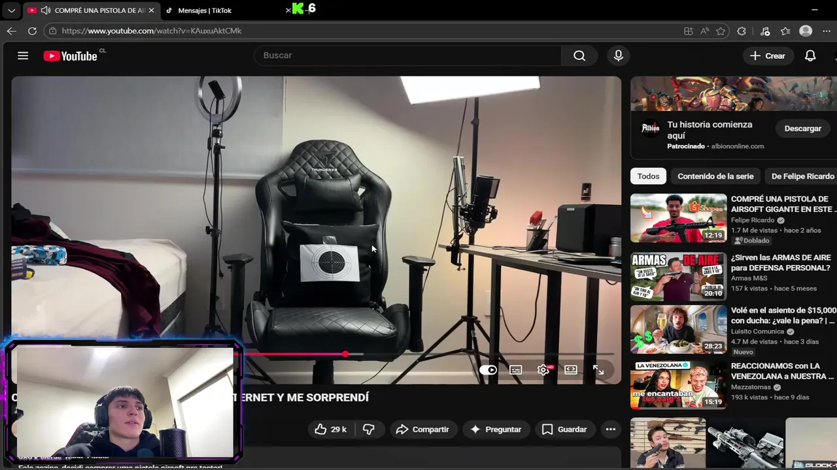Image resolution: width=837 pixels, height=470 pixels.
Task: Open the title Volé en el asiento de $15,000
Action: pos(783,316)
